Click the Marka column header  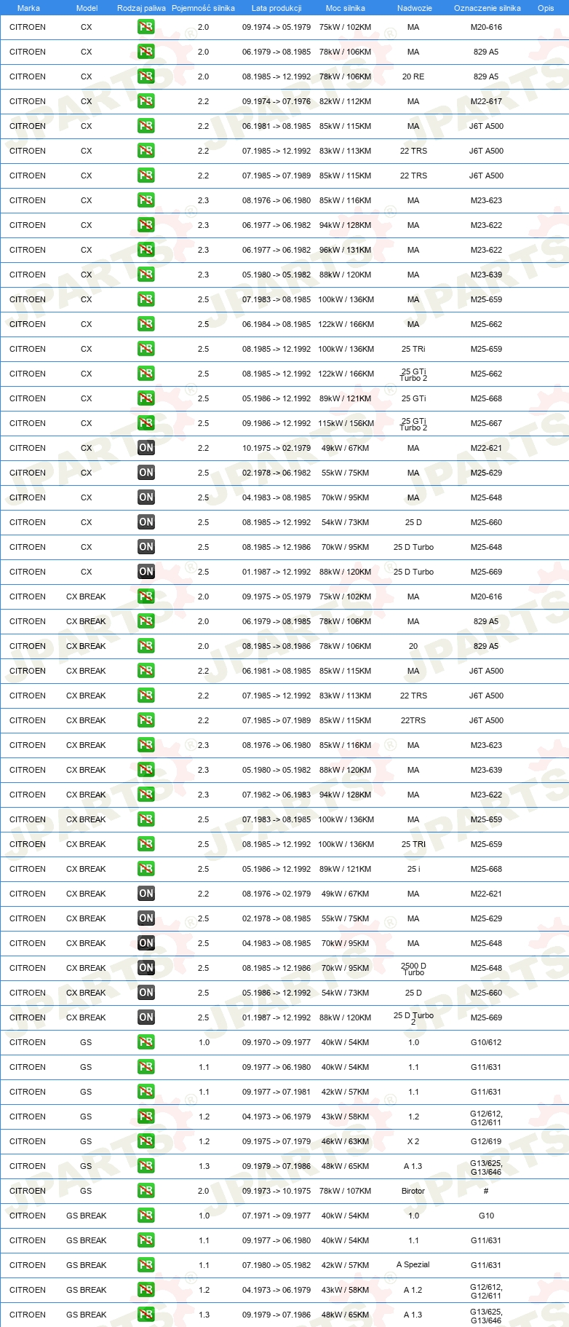[x=28, y=8]
